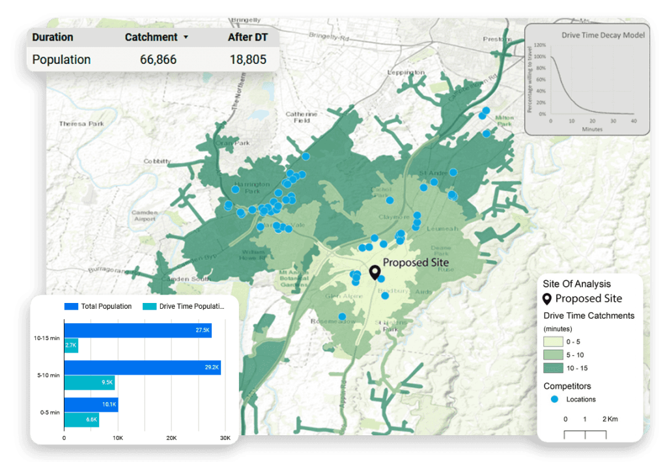Click the 6.6K drive time population bar
The image size is (667, 462).
[x=81, y=420]
